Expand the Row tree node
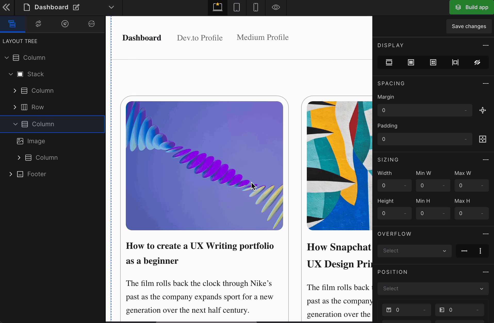 15,107
